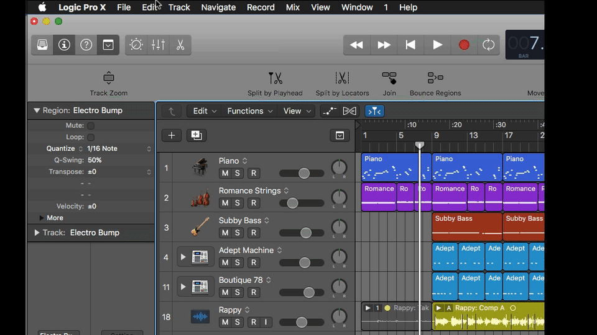Start playback with Play button
This screenshot has width=597, height=335.
[x=437, y=45]
